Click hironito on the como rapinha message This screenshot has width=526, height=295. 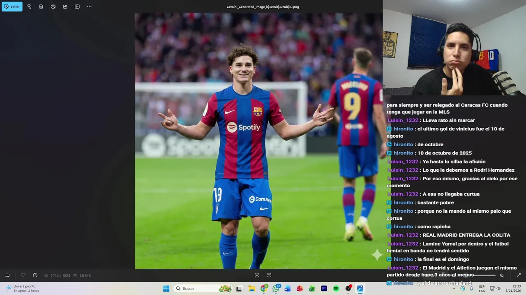tap(403, 227)
